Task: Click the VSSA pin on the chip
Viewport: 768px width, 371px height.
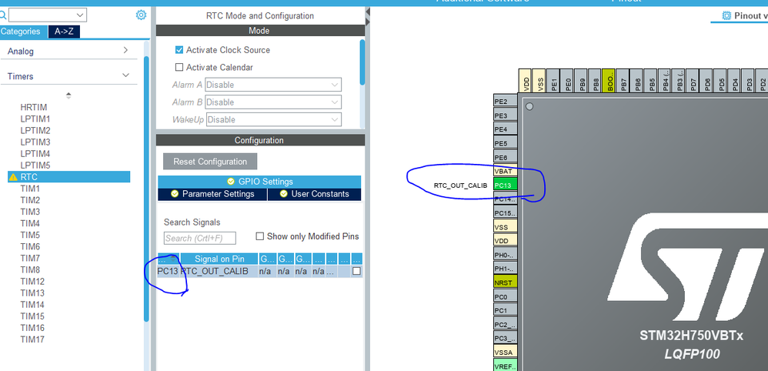Action: [505, 353]
